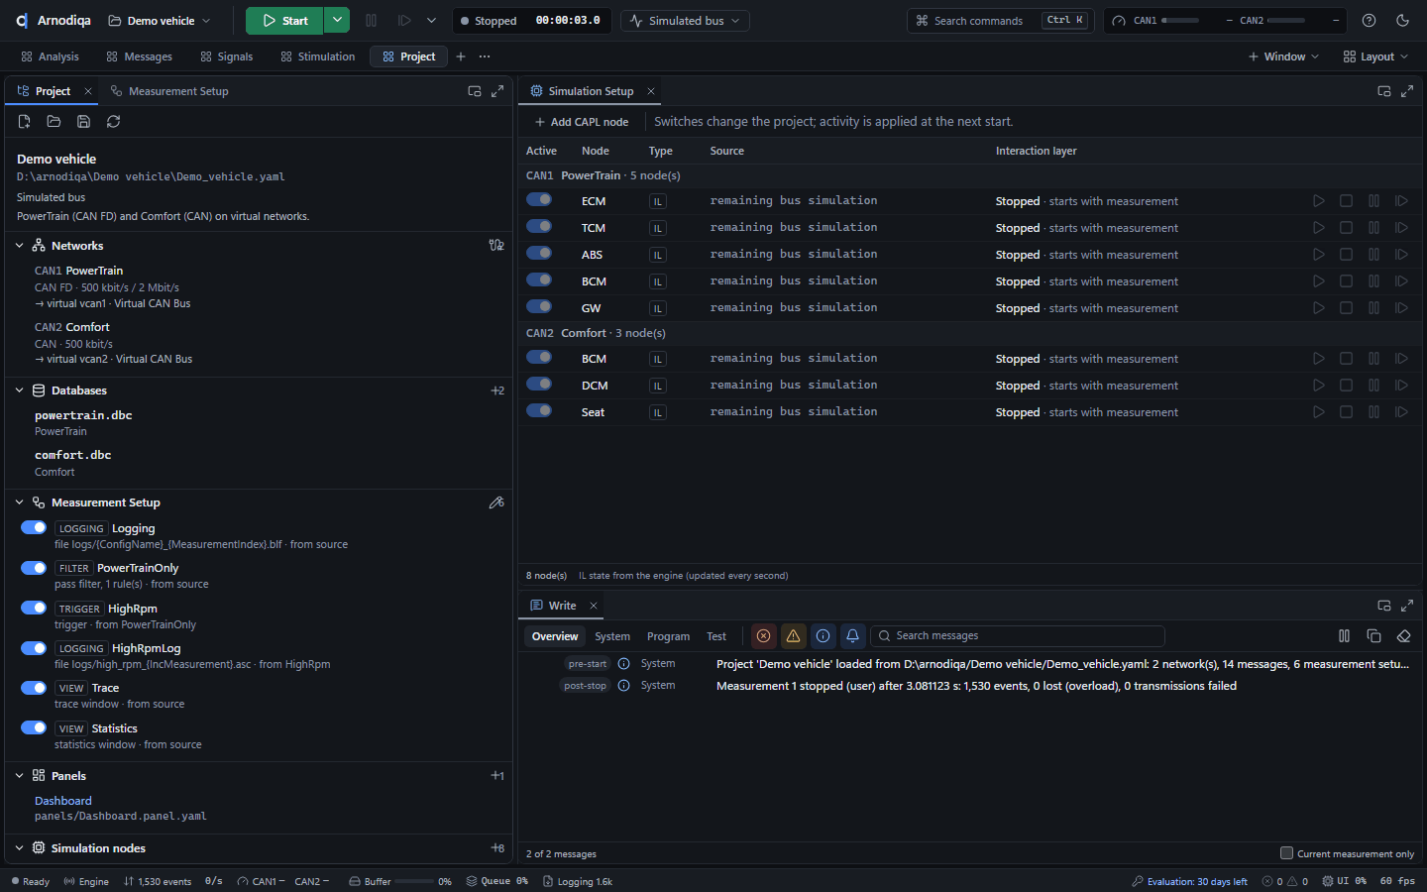Click the new project file icon
Screen dimensions: 1427x892
(25, 122)
